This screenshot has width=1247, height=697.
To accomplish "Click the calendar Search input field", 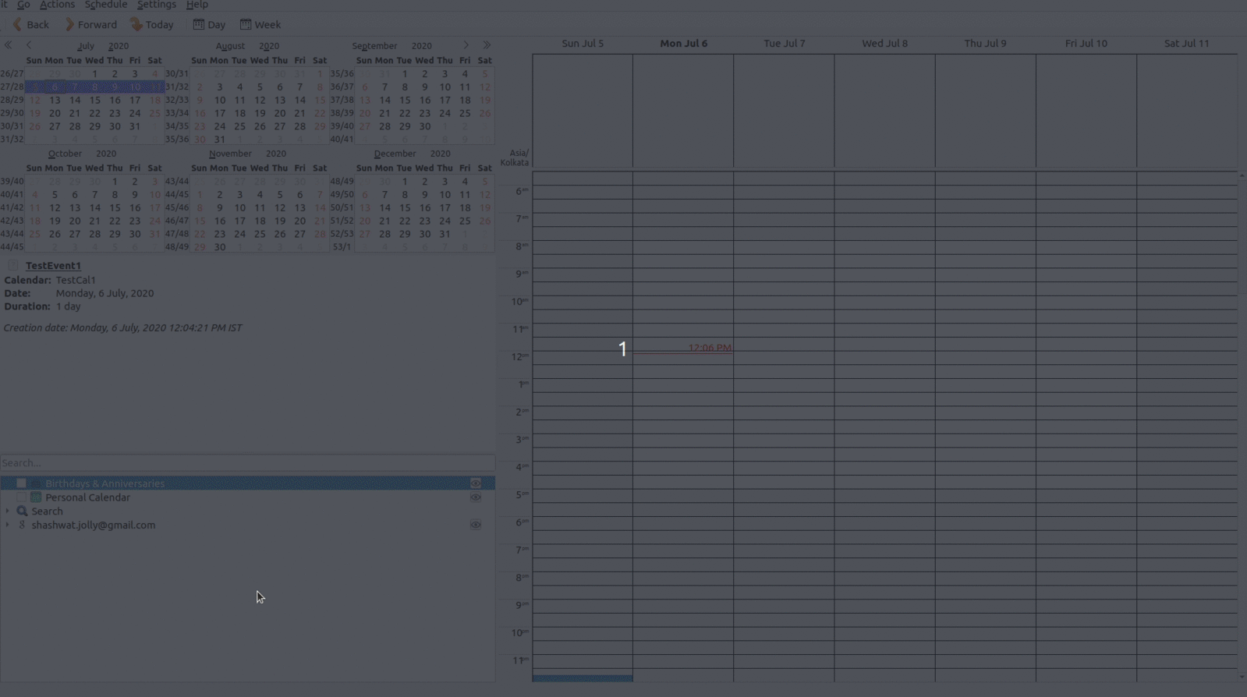I will [247, 463].
